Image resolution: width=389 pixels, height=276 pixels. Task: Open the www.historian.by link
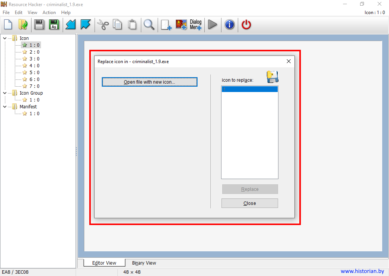(x=362, y=271)
